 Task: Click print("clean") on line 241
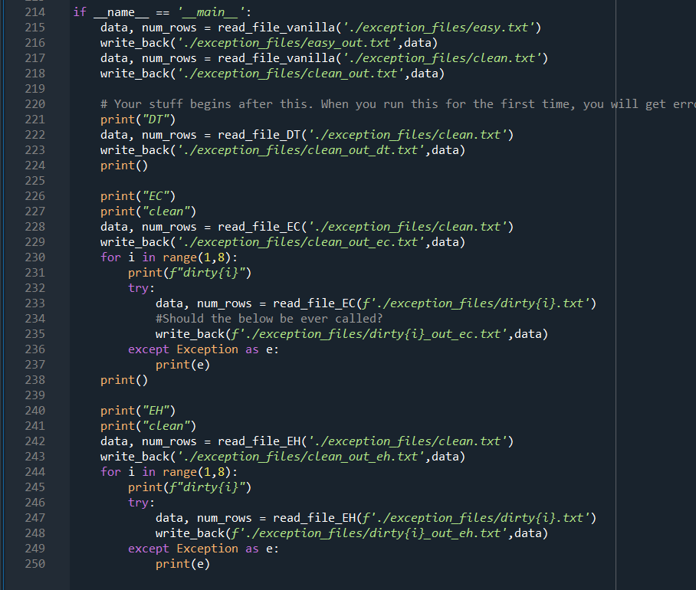coord(148,426)
